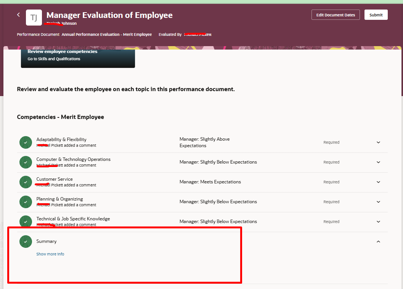403x289 pixels.
Task: Click the Manager: Meets Expectations rating
Action: pos(210,182)
